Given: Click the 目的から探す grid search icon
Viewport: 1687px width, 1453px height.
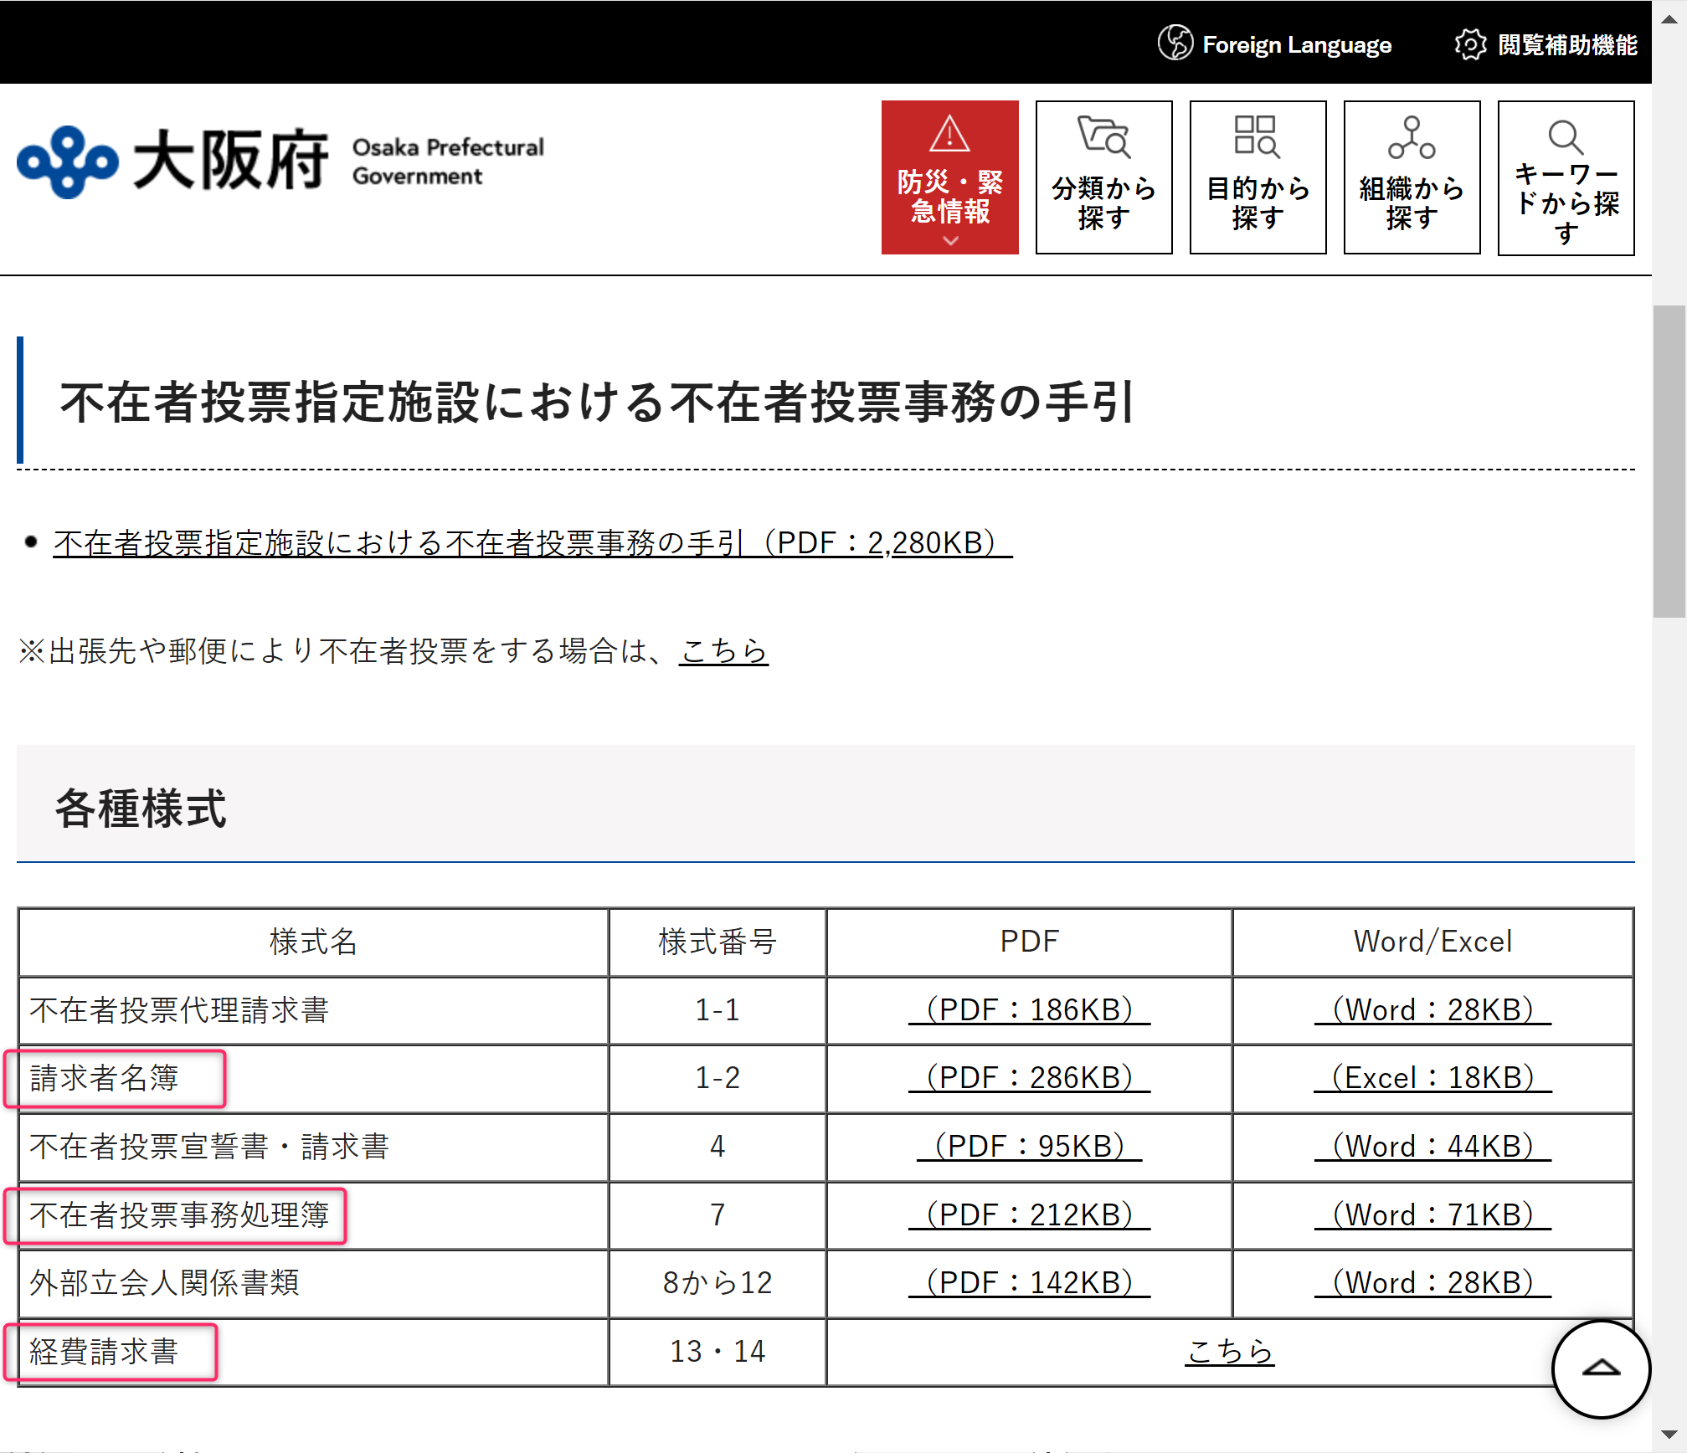Looking at the screenshot, I should click(x=1257, y=137).
